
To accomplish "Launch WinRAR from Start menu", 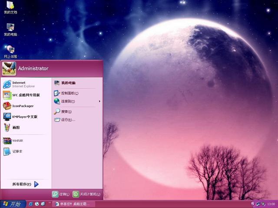I will 17,141.
